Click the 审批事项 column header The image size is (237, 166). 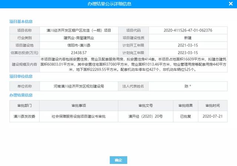pos(79,105)
